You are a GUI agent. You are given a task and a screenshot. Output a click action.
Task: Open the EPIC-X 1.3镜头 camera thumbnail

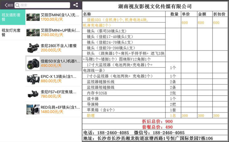click(33, 79)
